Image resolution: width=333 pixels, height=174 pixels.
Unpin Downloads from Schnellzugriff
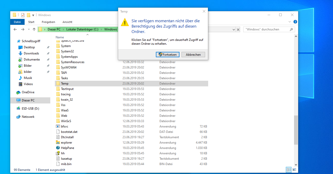[x=48, y=53]
